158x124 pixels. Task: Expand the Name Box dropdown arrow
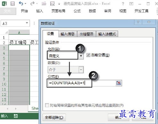tap(27, 23)
